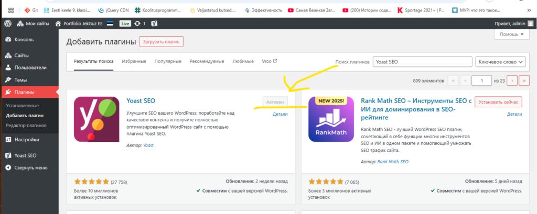Open the Eesti keele 9. klassi bookmark
The width and height of the screenshot is (537, 214).
click(x=67, y=10)
